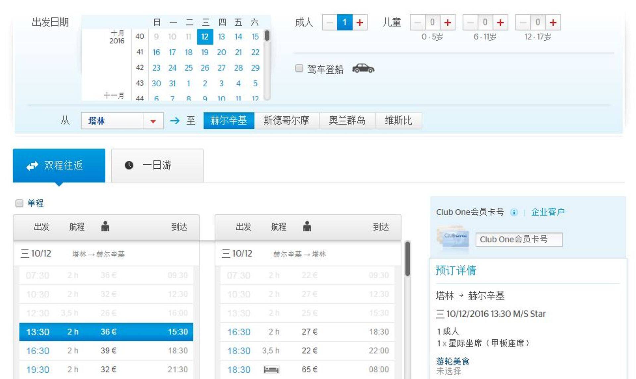The width and height of the screenshot is (636, 379).
Task: Add a child aged 0-5
Action: pos(448,22)
